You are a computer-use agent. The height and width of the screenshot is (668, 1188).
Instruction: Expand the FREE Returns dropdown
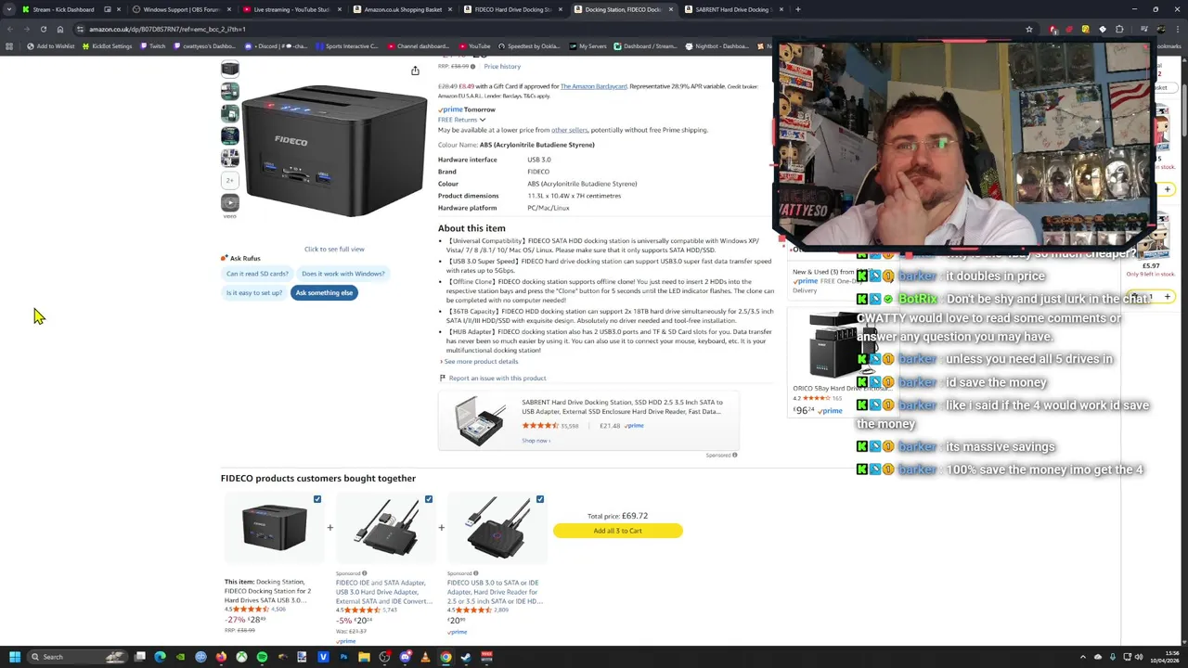click(462, 120)
